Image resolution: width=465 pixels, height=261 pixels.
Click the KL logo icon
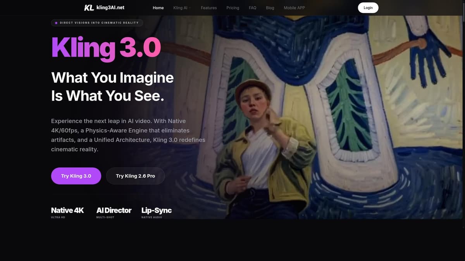89,8
